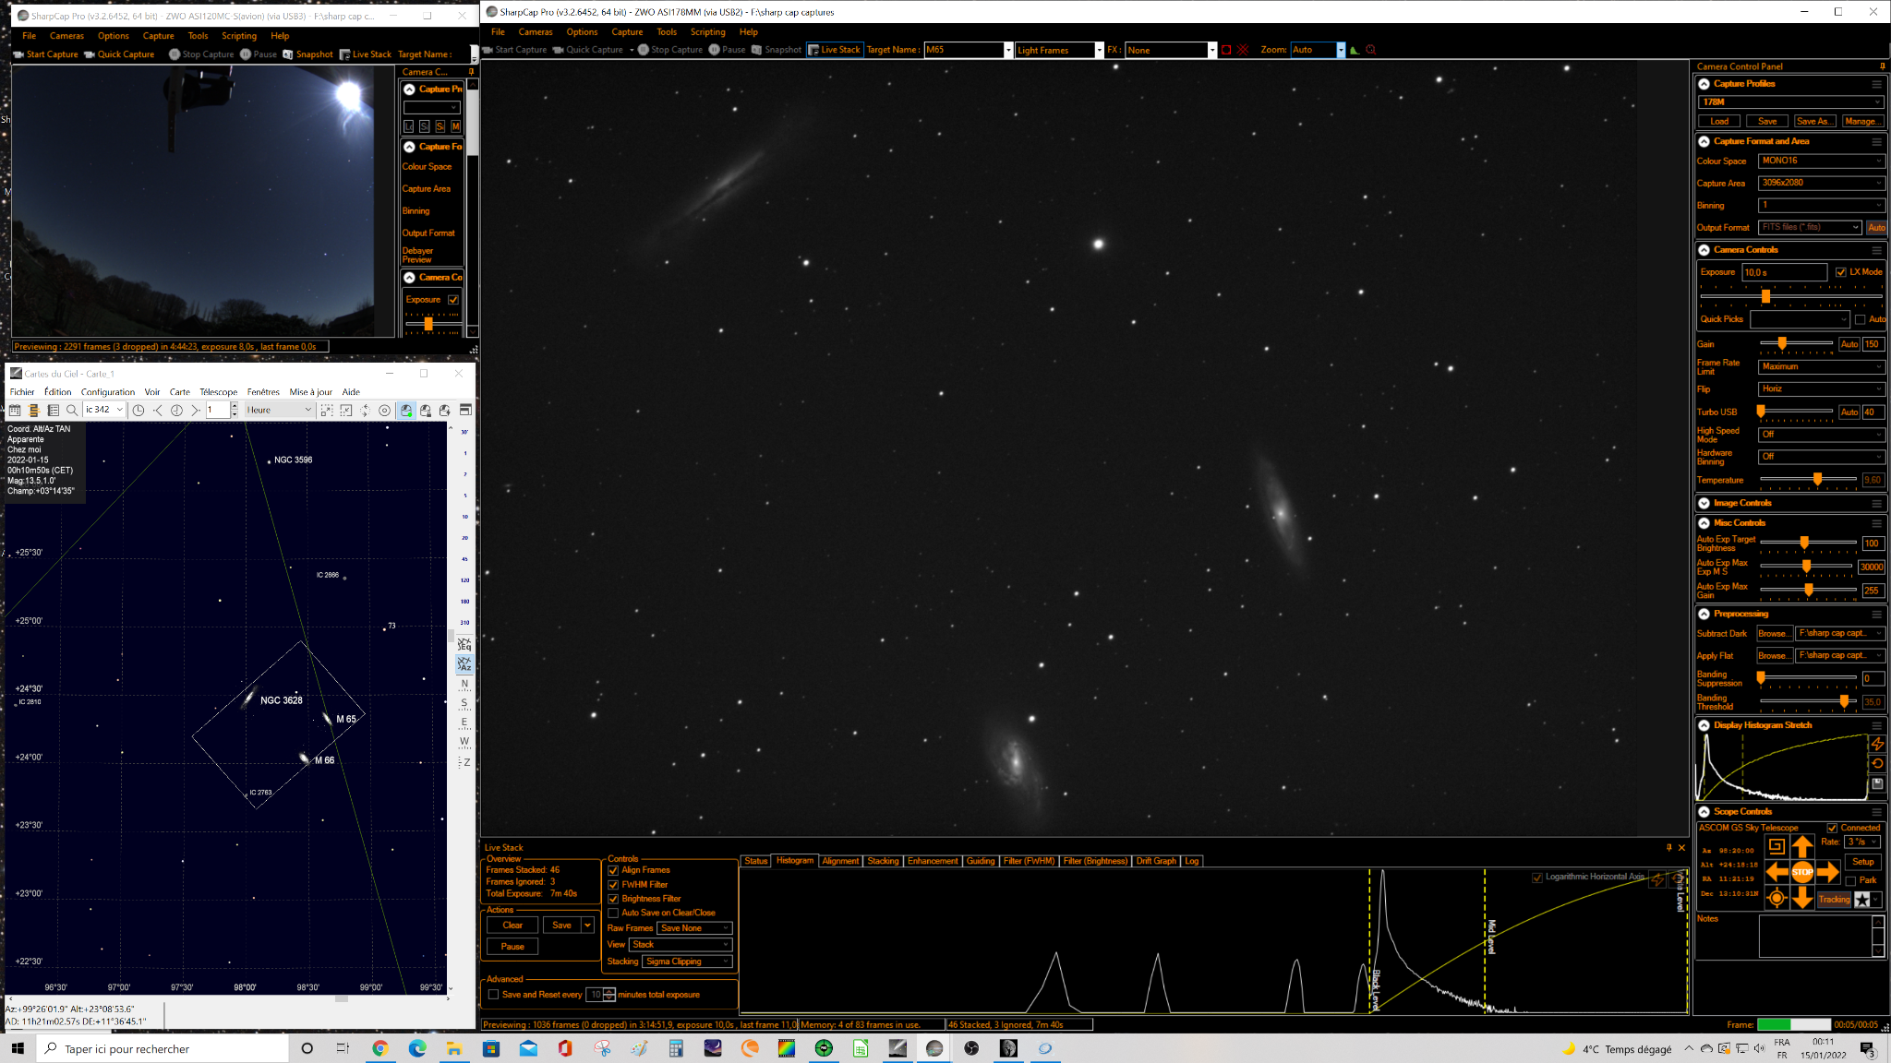Open the Stacking Sigma Clipping dropdown
Image resolution: width=1891 pixels, height=1063 pixels.
point(688,961)
